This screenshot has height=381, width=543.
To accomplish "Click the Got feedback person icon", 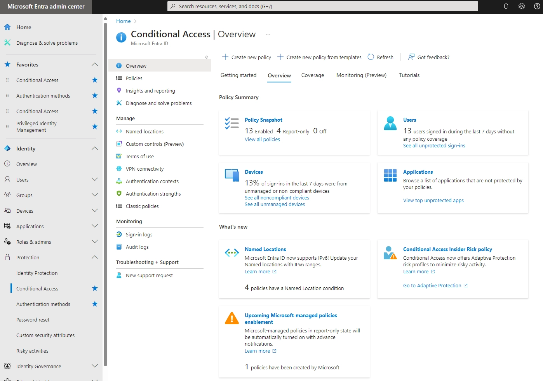I will (x=411, y=57).
